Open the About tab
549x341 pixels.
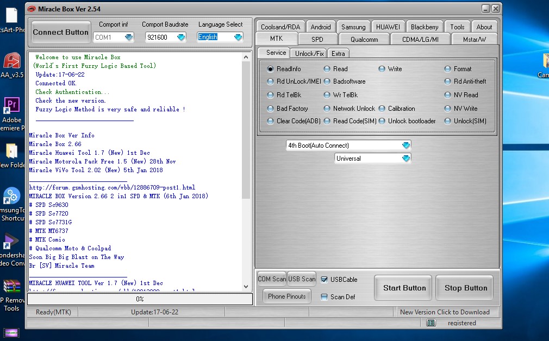(484, 27)
